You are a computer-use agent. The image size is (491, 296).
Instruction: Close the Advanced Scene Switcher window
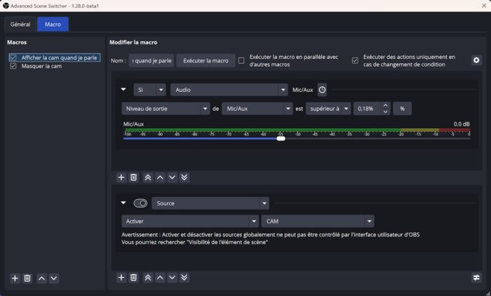pos(484,6)
